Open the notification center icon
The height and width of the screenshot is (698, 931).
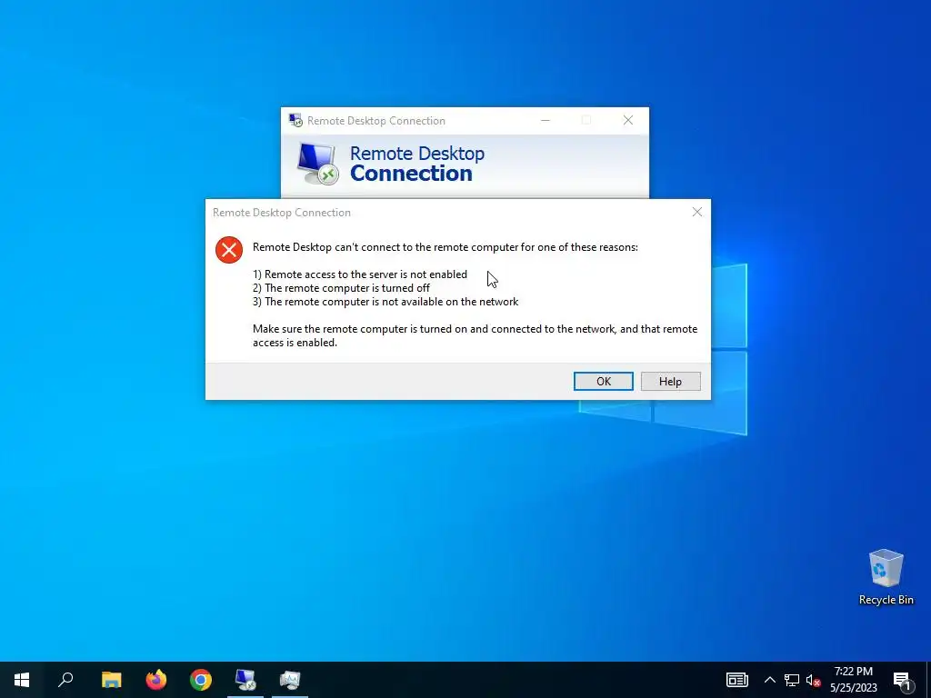902,680
